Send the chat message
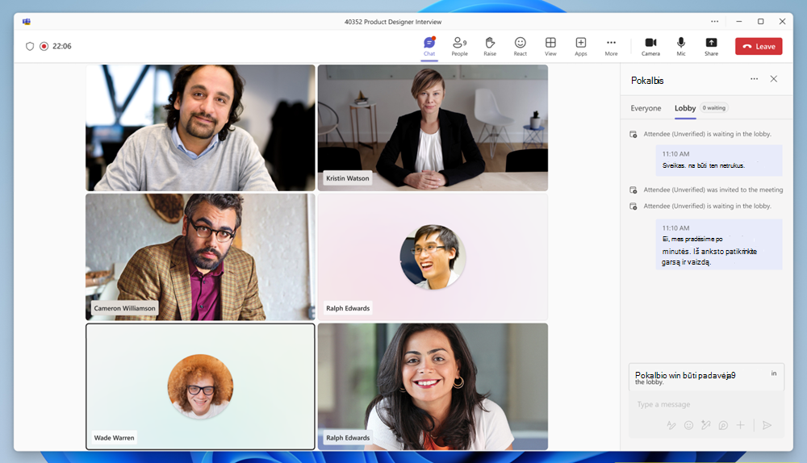 (x=767, y=425)
